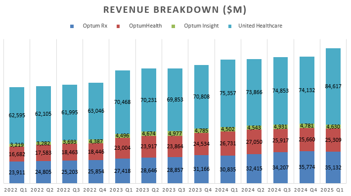
Task: Select the 24,805 data label
Action: [43, 172]
